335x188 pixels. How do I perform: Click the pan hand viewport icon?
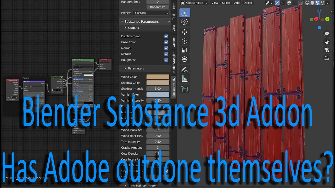[x=327, y=42]
